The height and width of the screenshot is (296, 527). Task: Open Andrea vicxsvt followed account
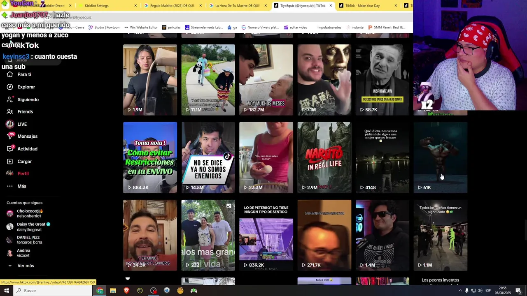pyautogui.click(x=19, y=253)
